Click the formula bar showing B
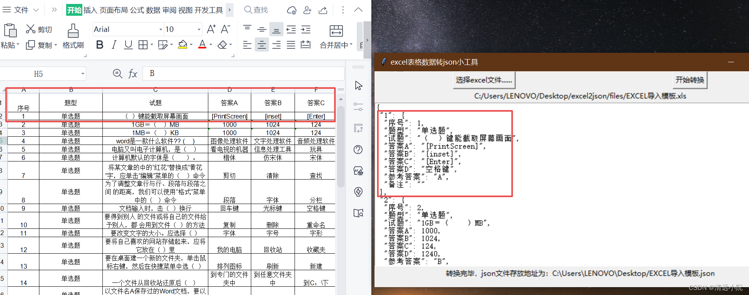 tap(243, 74)
